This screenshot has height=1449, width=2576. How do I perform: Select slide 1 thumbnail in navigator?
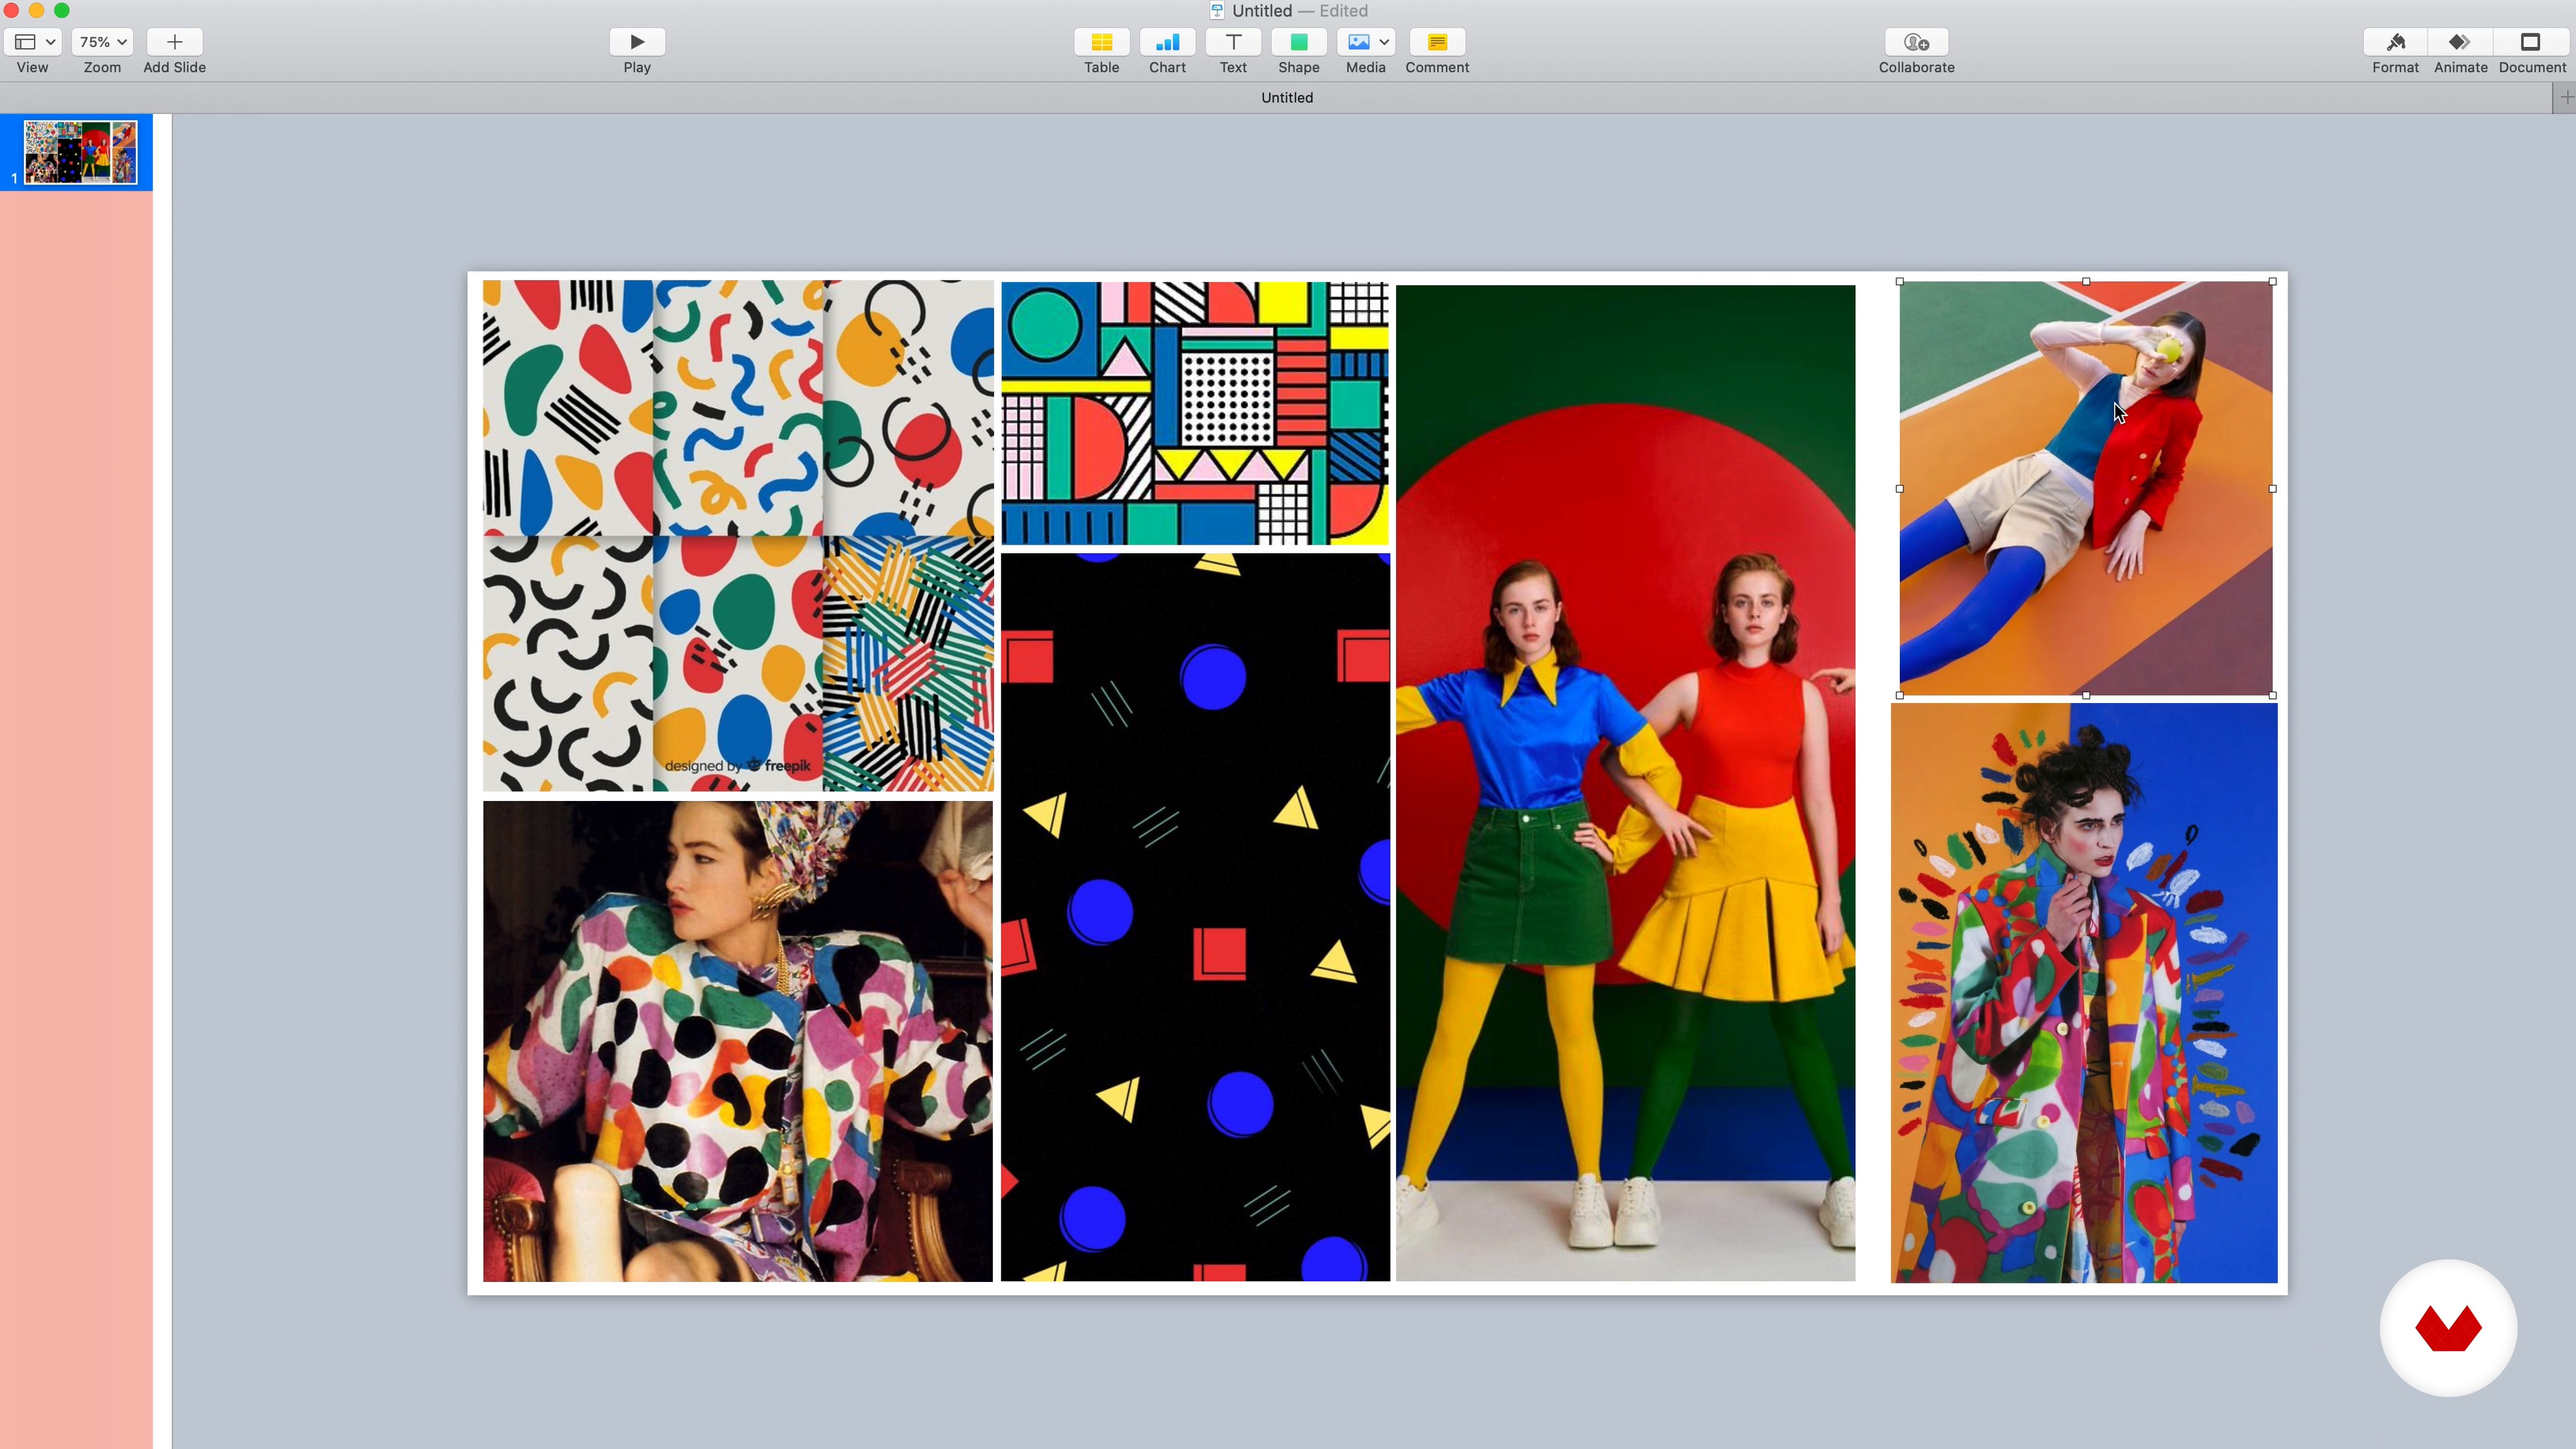click(80, 152)
